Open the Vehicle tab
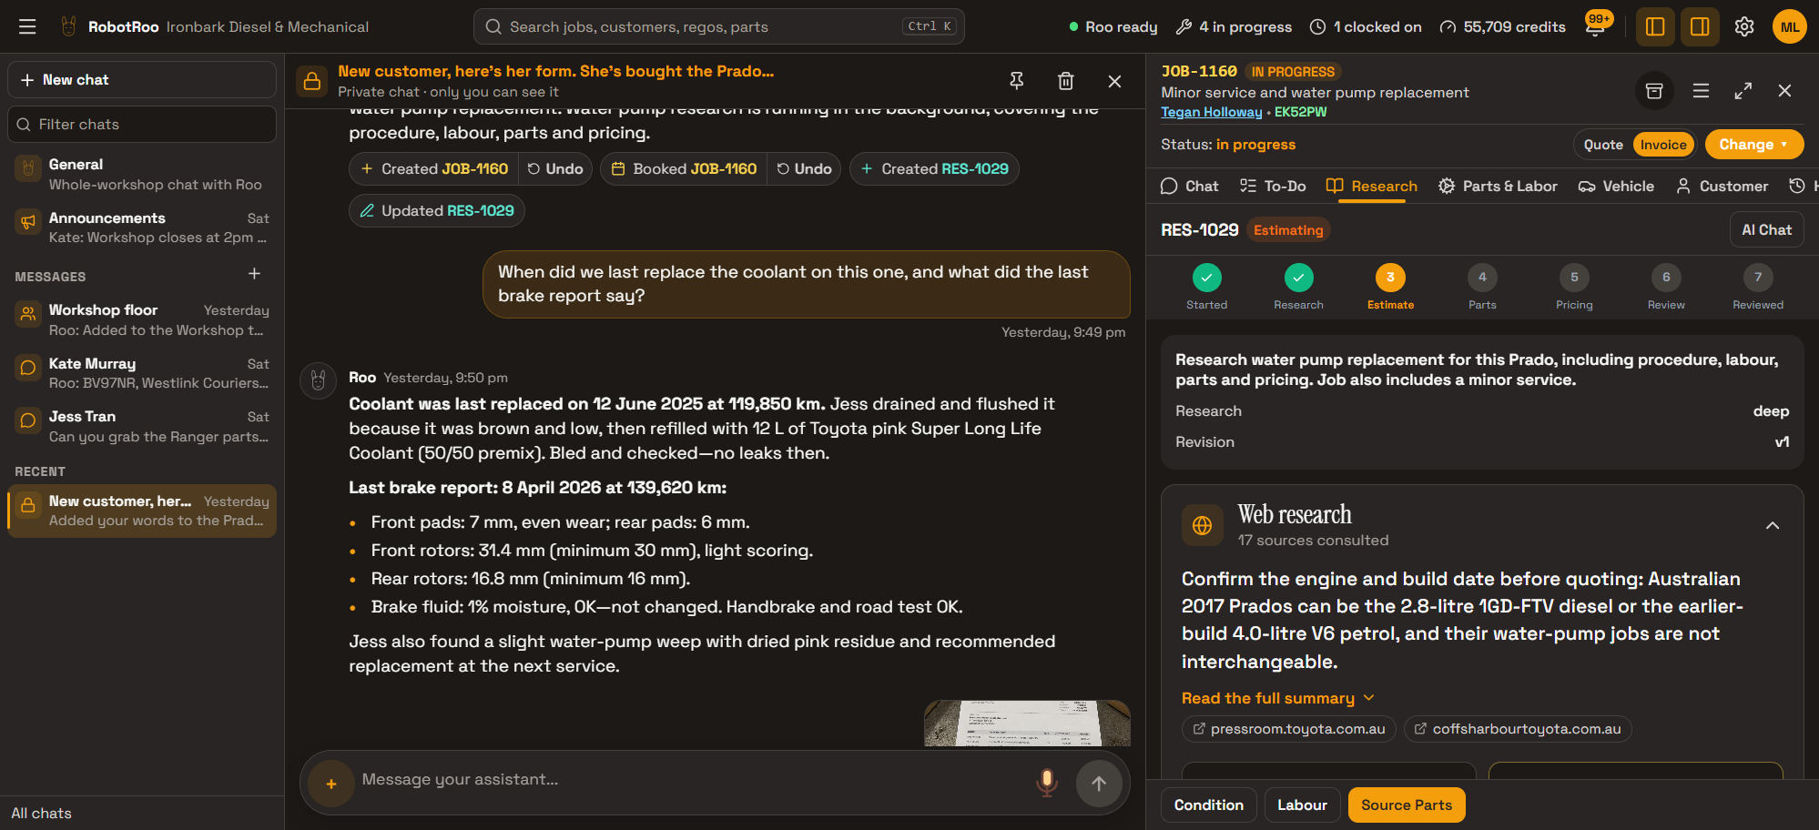 tap(1616, 186)
